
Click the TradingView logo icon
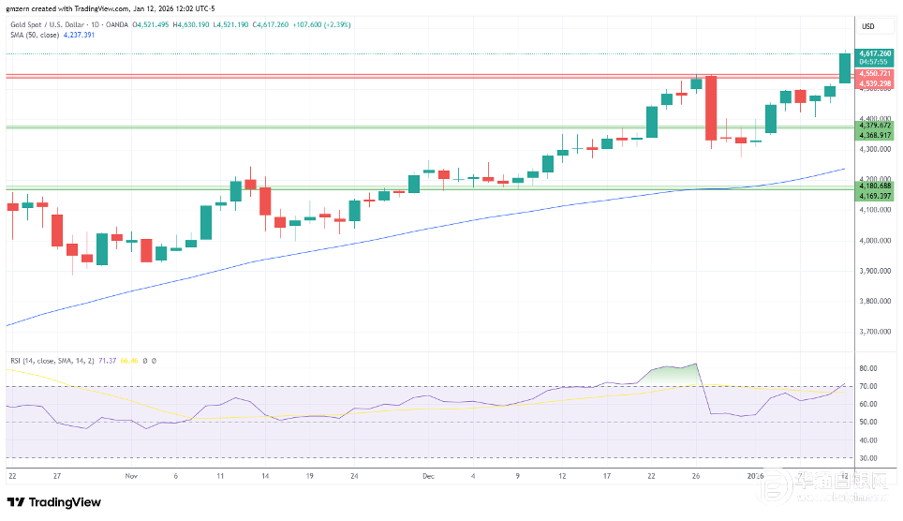point(19,502)
